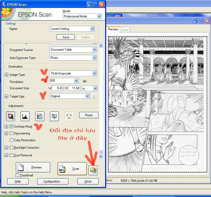Open the settings Name dropdown
This screenshot has height=197, width=211.
72,29
